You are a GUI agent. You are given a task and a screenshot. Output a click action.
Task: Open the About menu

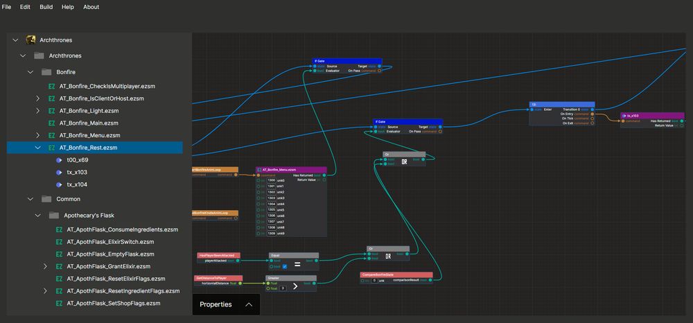[91, 7]
